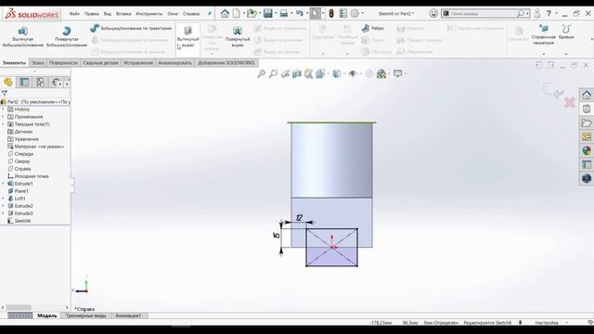Click the Display Style cube icon

tap(336, 73)
